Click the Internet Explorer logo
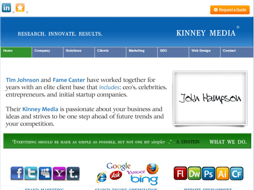 (x=102, y=177)
